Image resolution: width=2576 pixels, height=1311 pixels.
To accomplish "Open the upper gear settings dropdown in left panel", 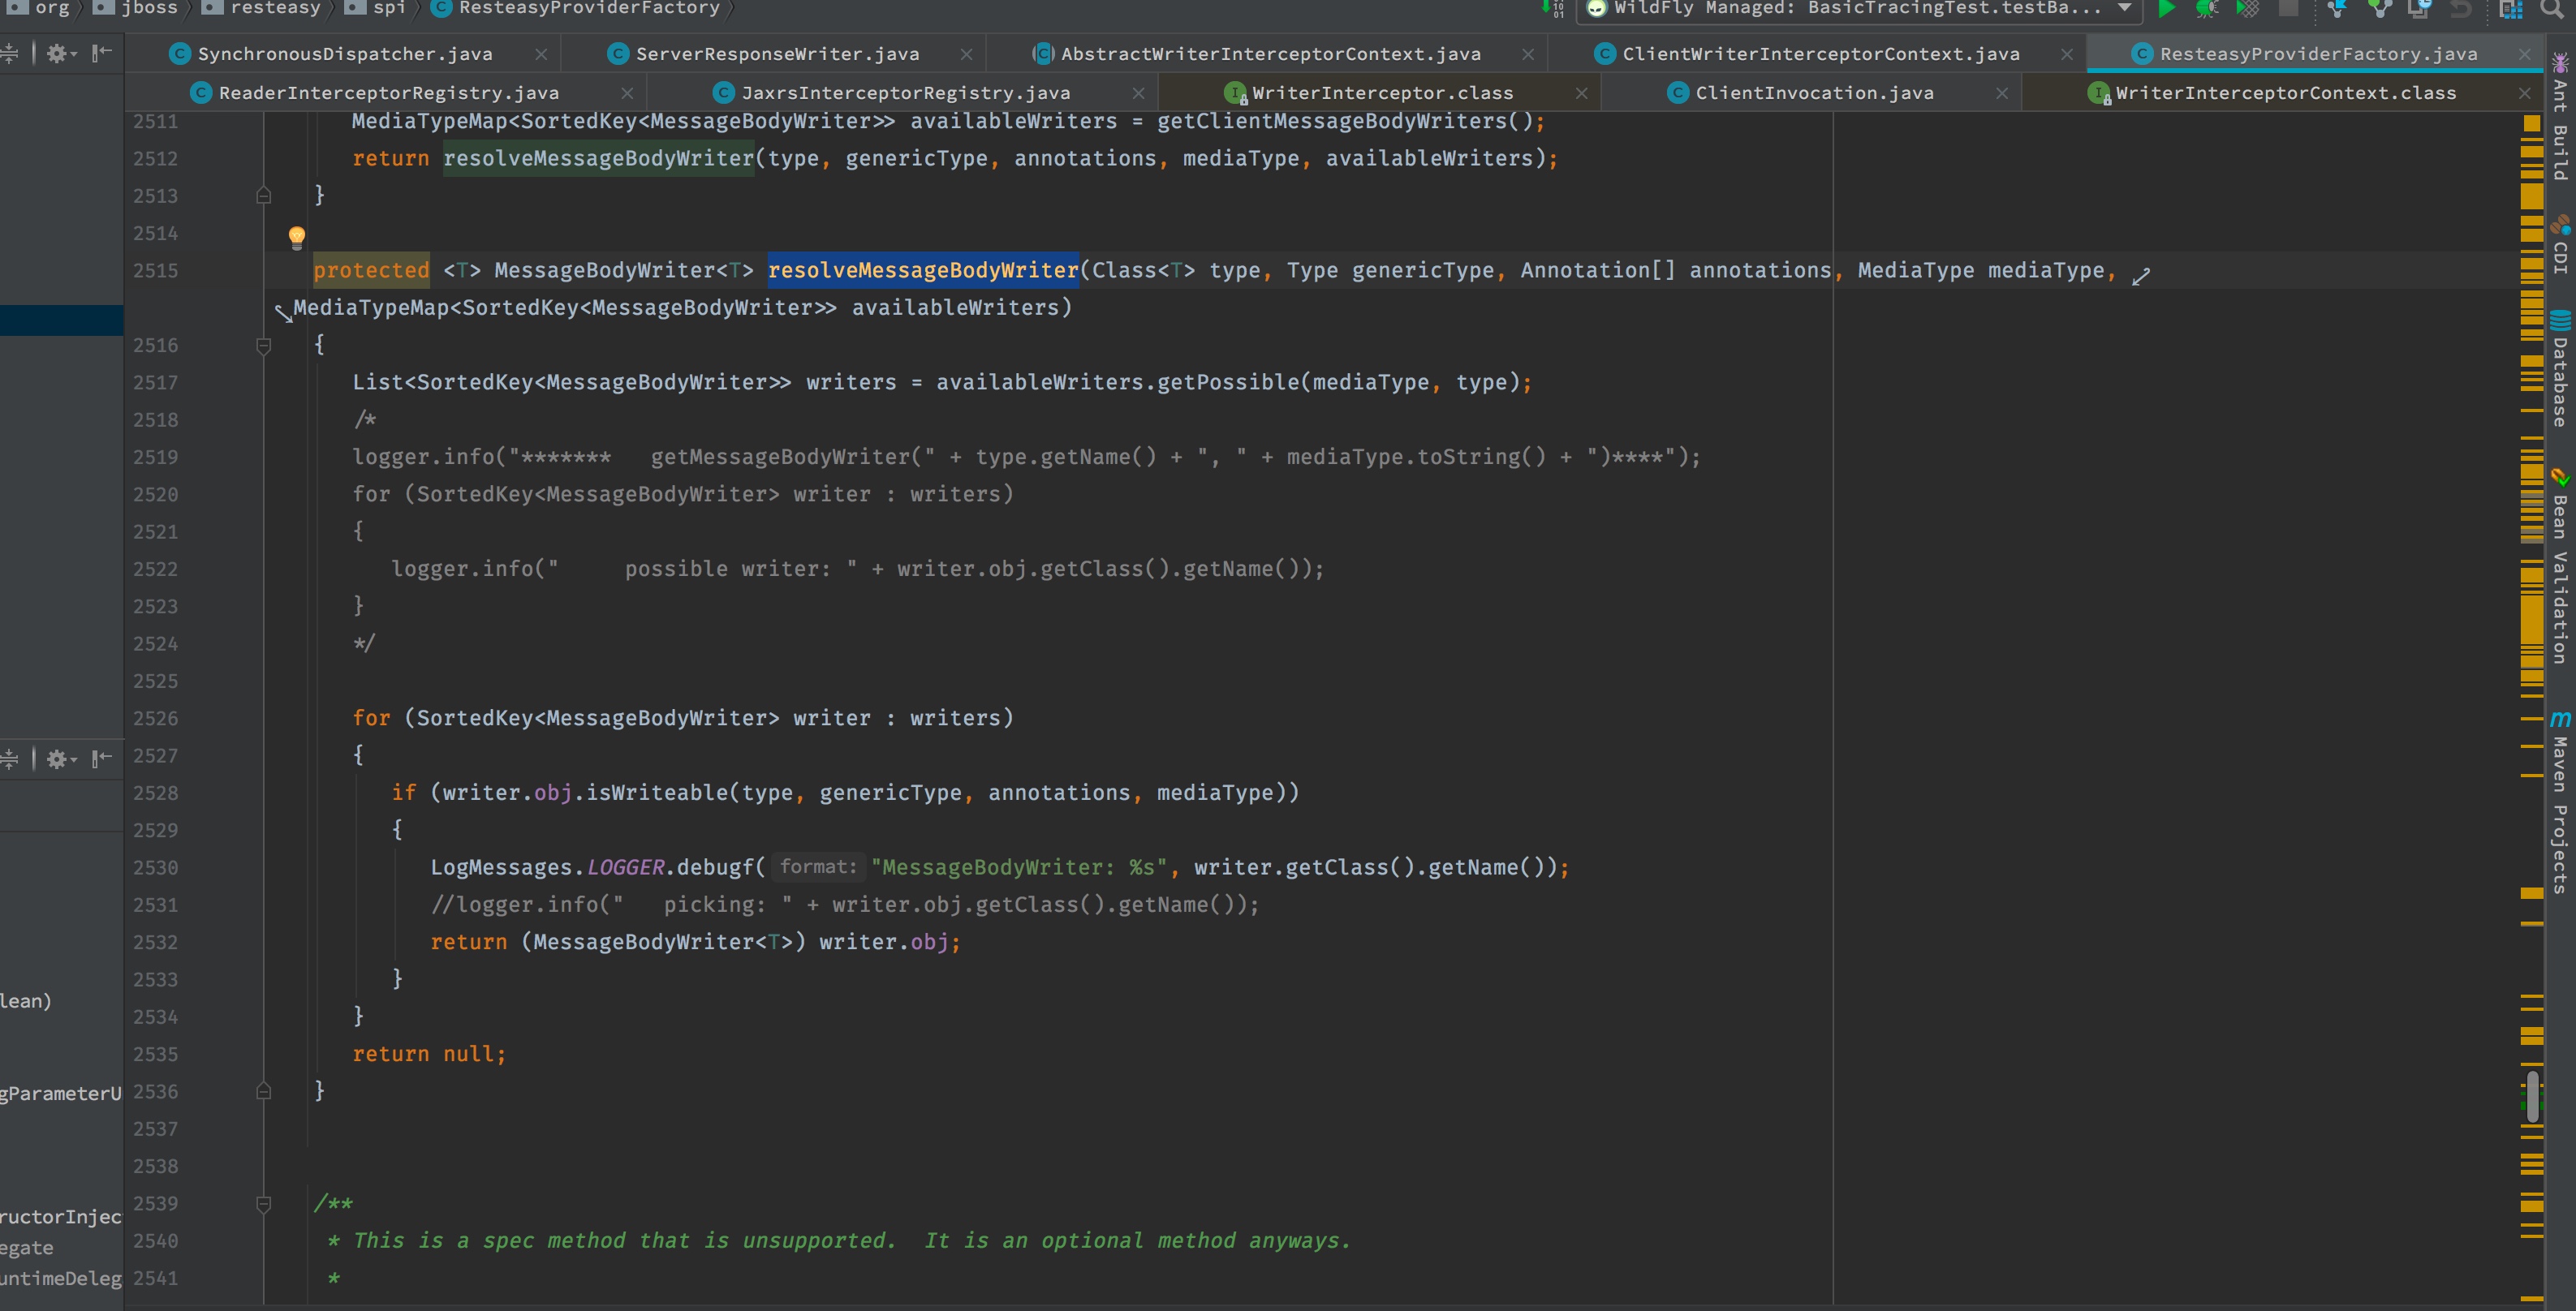I will click(60, 54).
